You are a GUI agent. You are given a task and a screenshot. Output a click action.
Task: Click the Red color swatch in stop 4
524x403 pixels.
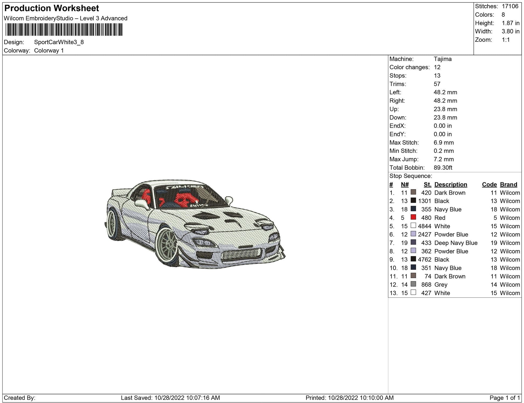pos(413,217)
